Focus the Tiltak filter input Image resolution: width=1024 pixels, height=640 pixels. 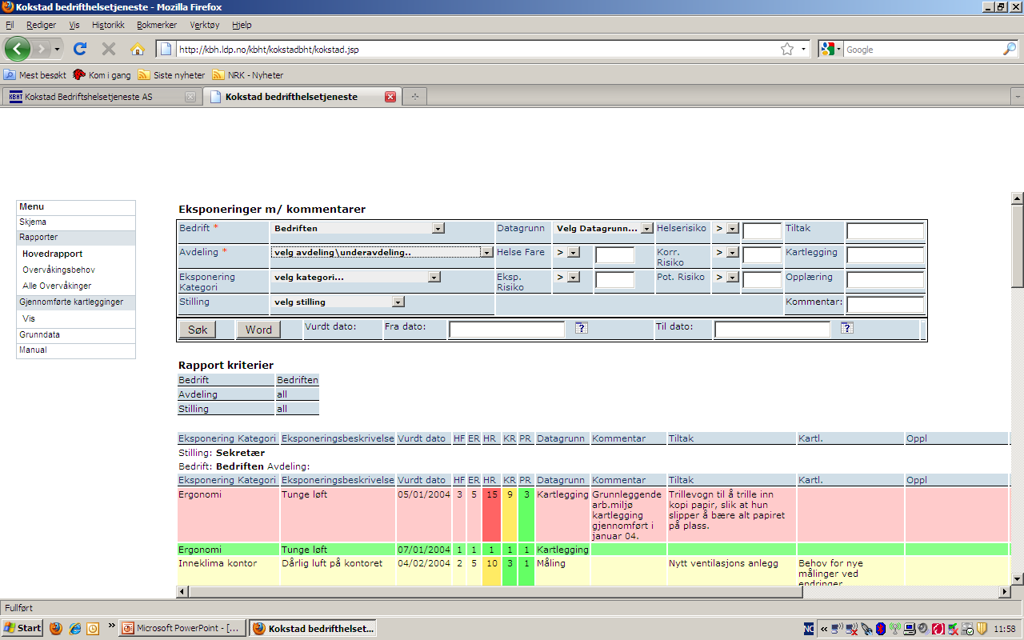[885, 231]
